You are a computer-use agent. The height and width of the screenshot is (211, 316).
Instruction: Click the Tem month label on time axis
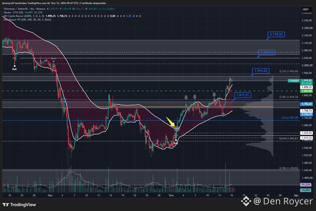coord(171,195)
